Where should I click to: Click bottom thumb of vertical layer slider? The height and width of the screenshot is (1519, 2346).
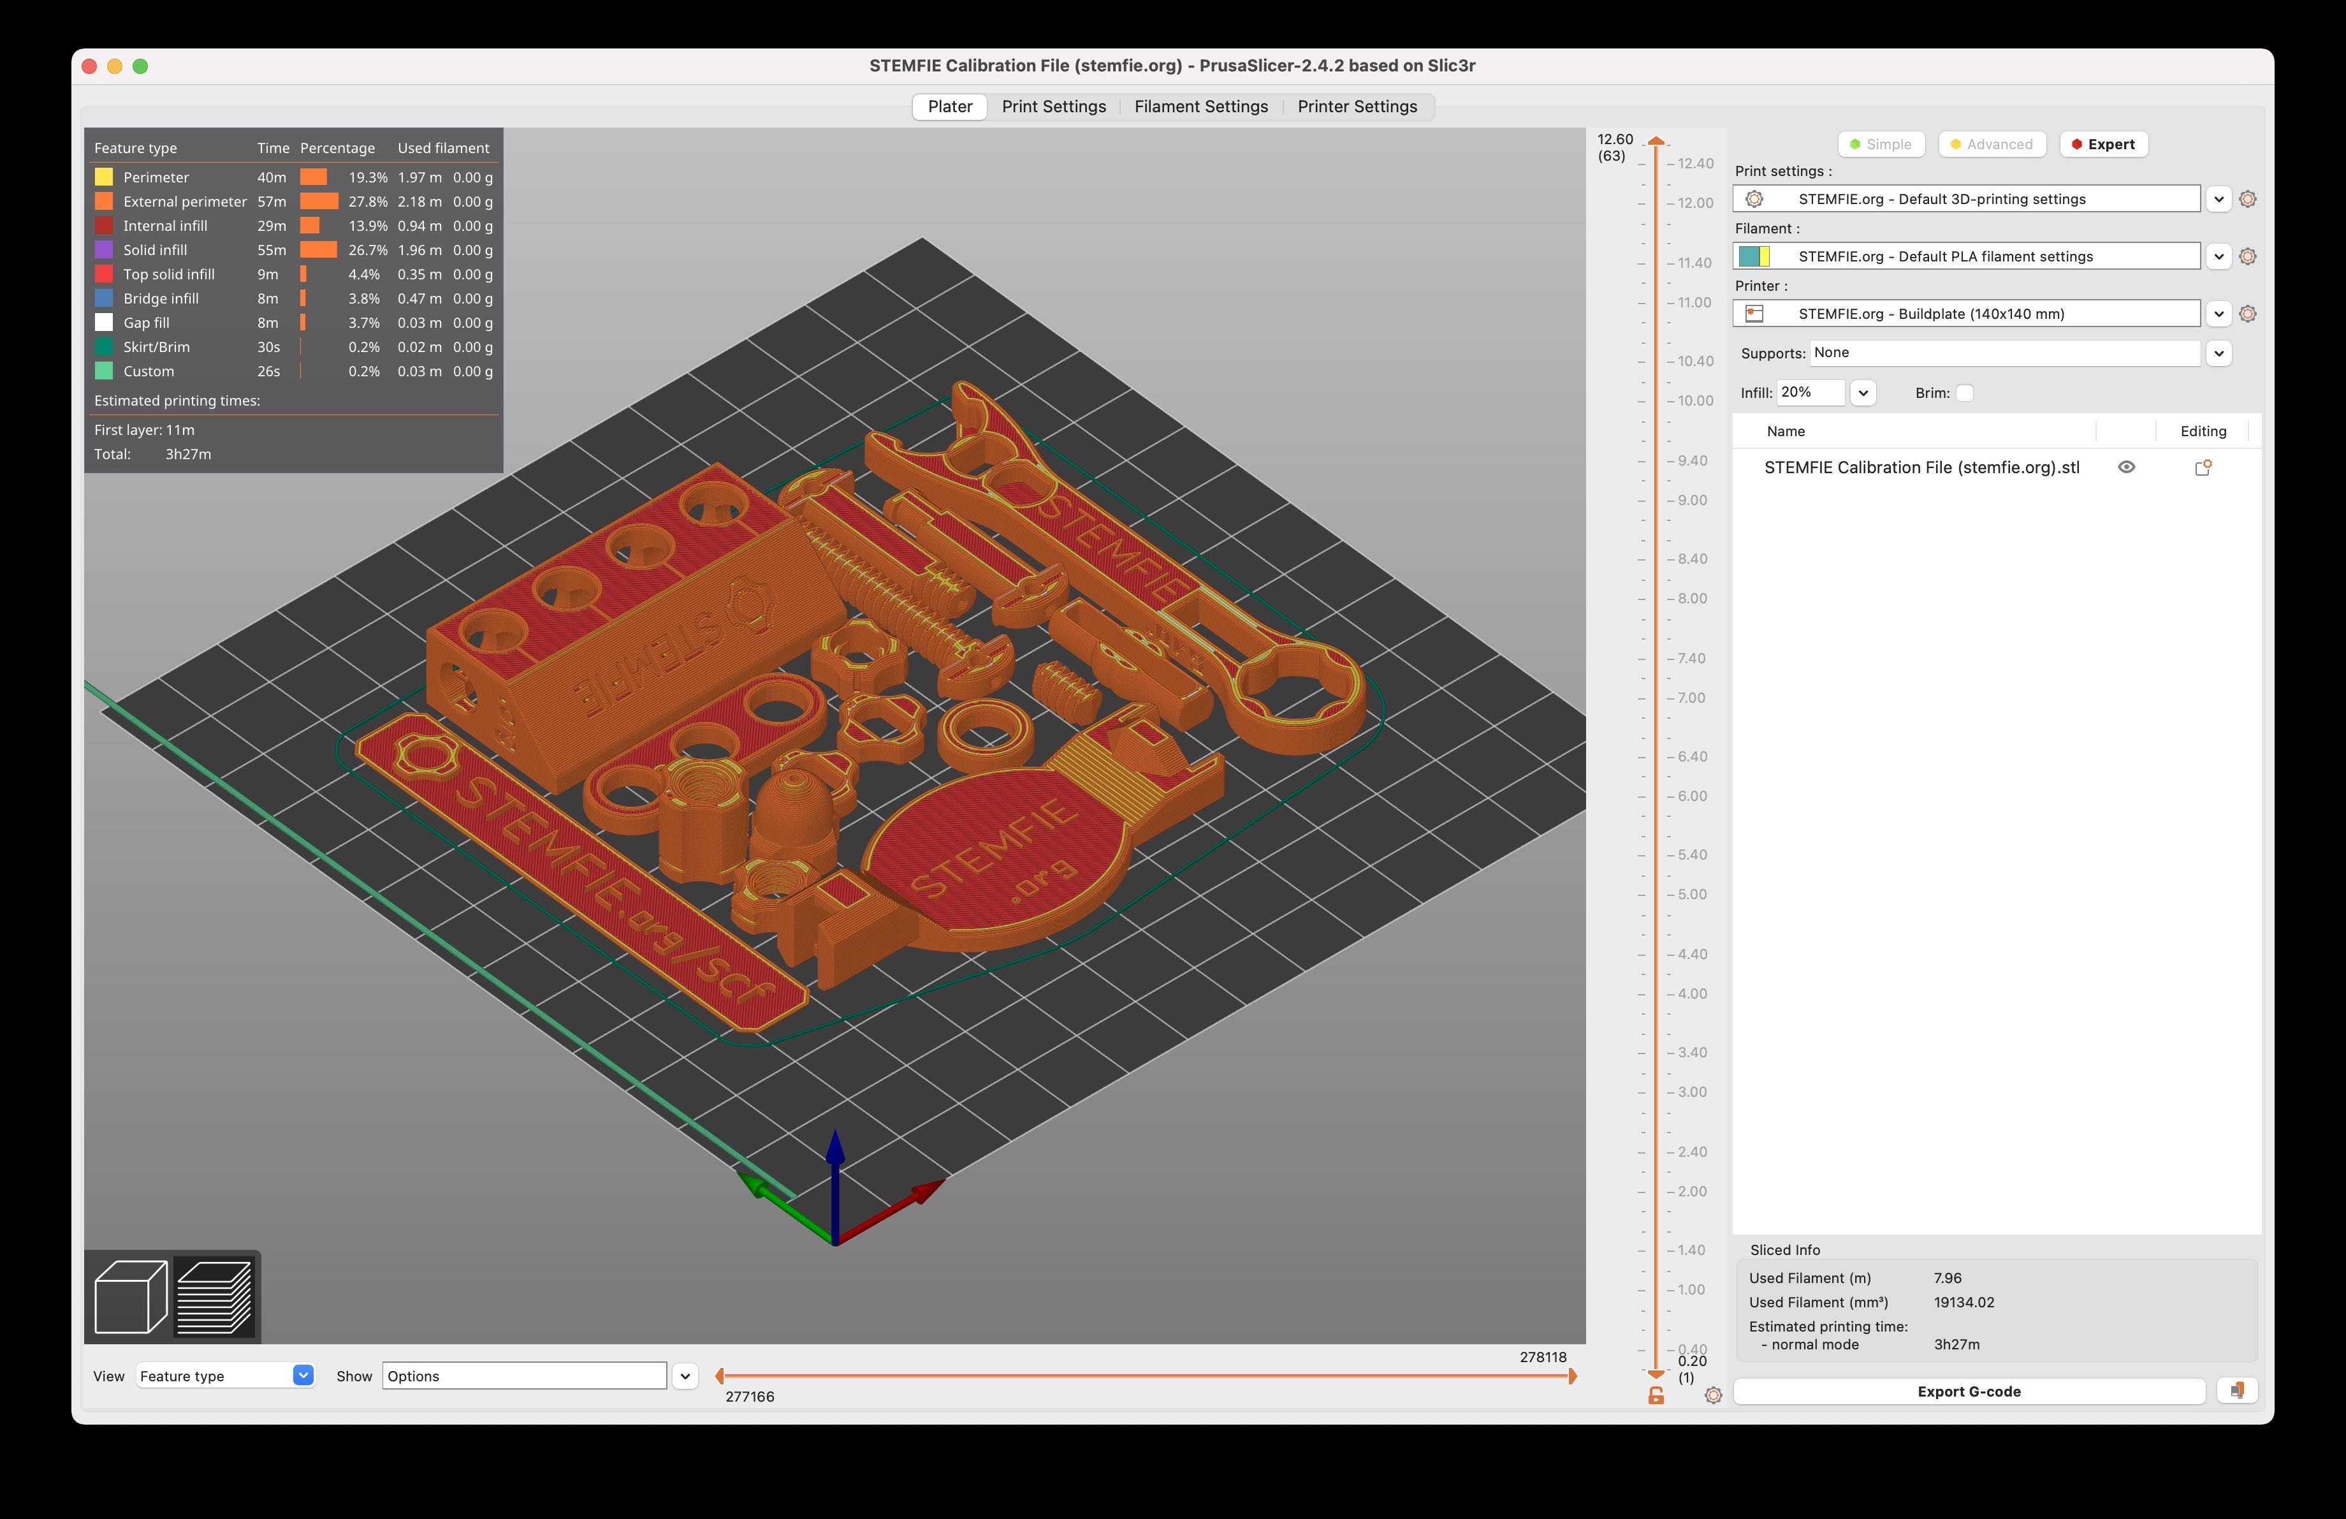(1656, 1373)
